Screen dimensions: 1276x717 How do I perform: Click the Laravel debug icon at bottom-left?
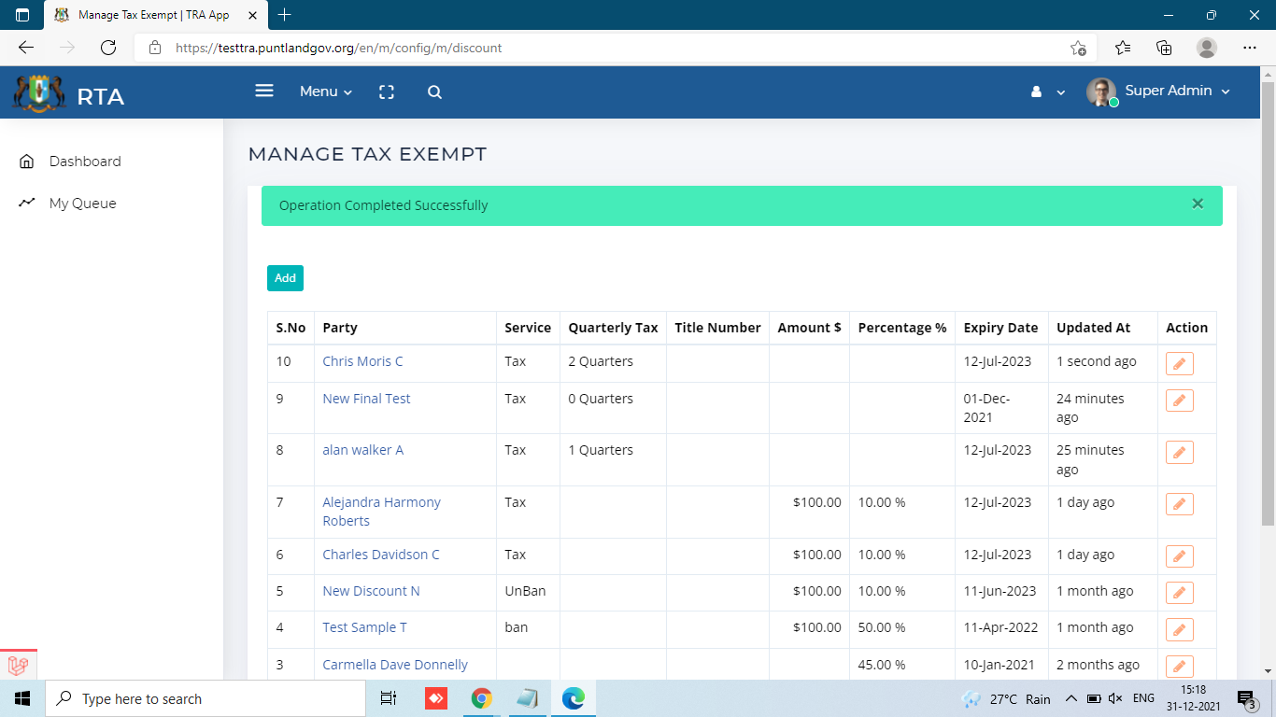tap(18, 666)
